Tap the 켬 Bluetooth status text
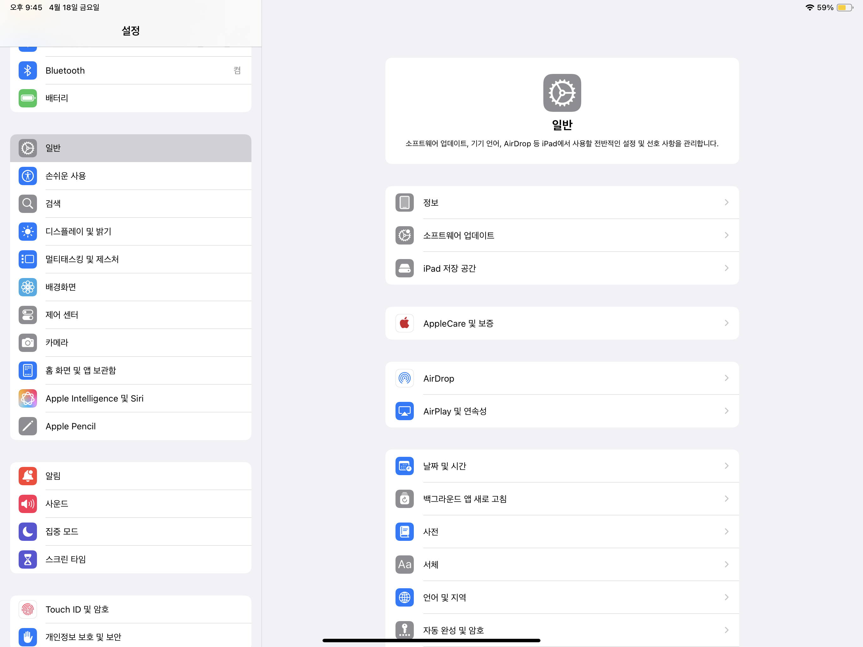 tap(237, 70)
